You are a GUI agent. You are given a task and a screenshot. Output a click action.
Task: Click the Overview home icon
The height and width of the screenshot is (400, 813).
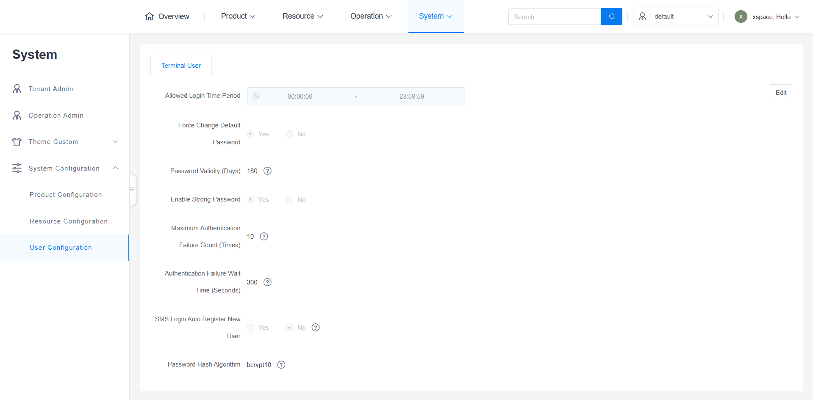point(149,17)
